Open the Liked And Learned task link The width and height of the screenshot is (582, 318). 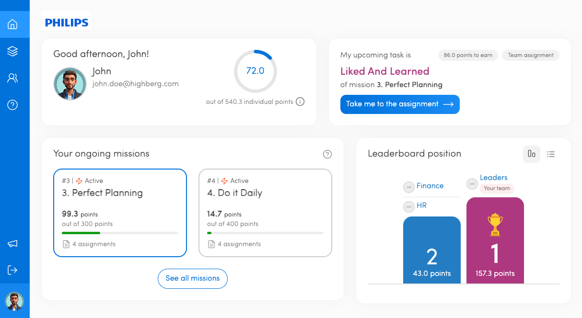[384, 71]
